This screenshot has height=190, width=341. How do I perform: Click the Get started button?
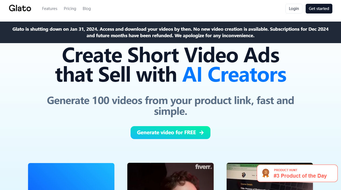coord(319,9)
